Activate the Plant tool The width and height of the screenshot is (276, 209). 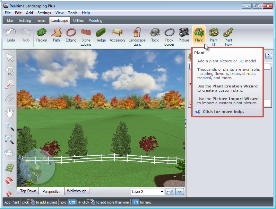[x=199, y=35]
